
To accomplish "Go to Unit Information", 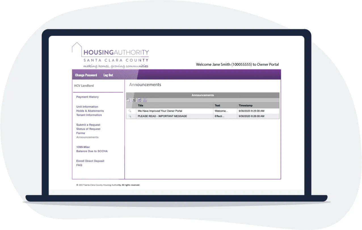I will point(87,107).
